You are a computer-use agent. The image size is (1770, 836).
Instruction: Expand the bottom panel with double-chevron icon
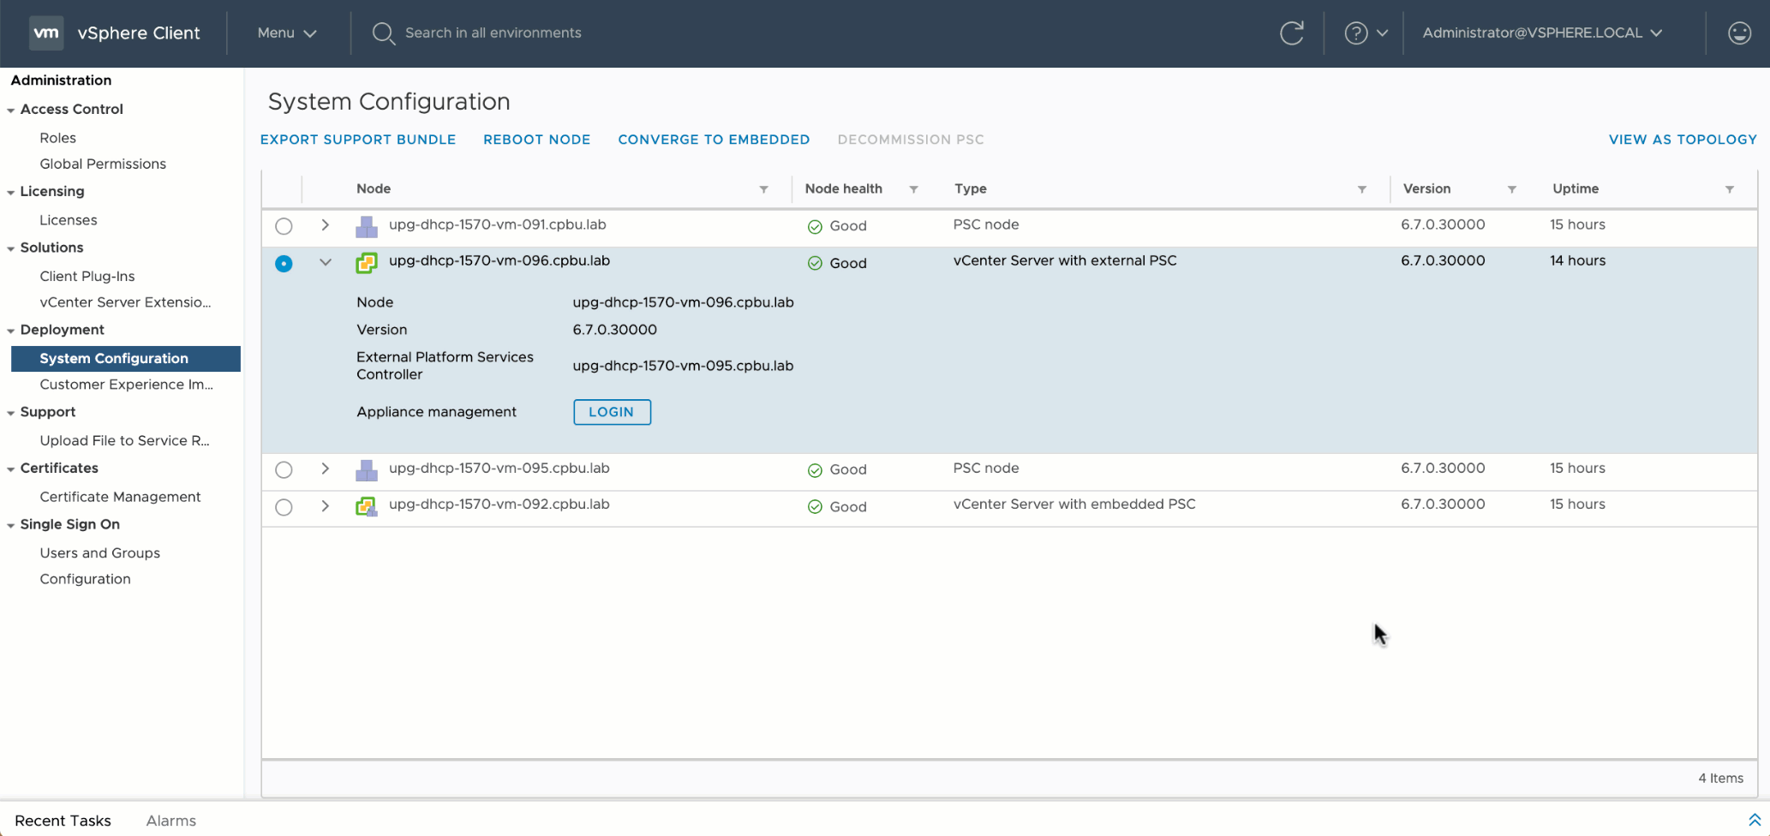pyautogui.click(x=1754, y=820)
